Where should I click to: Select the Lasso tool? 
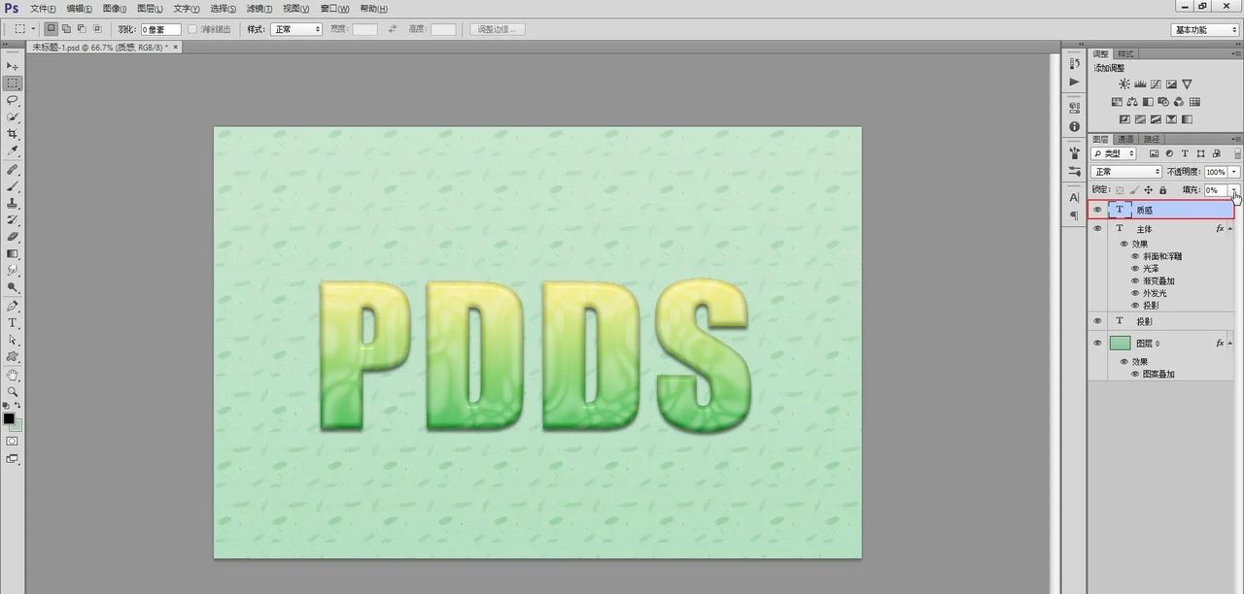click(13, 100)
